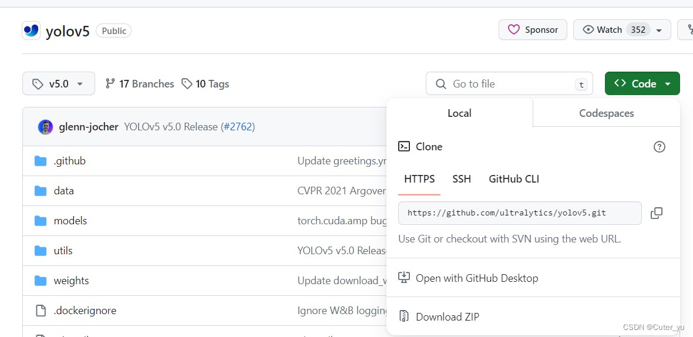Click the 352 watchers count
693x337 pixels.
tap(638, 30)
